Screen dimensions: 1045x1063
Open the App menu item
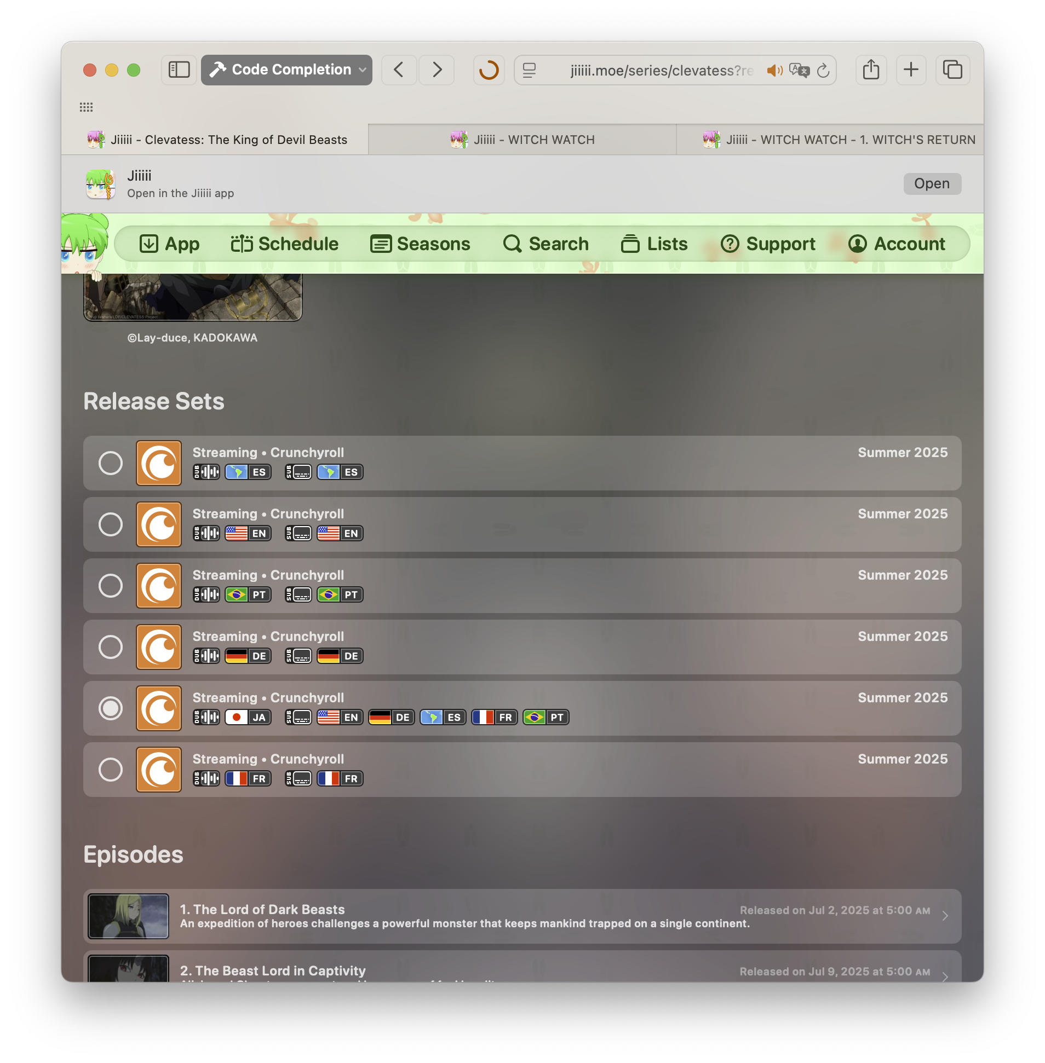(169, 244)
